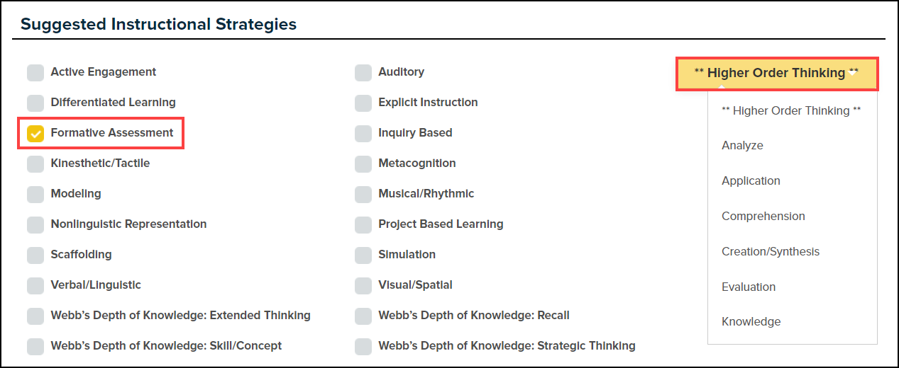The image size is (899, 368).
Task: Tick the Auditory checkbox
Action: click(x=363, y=72)
